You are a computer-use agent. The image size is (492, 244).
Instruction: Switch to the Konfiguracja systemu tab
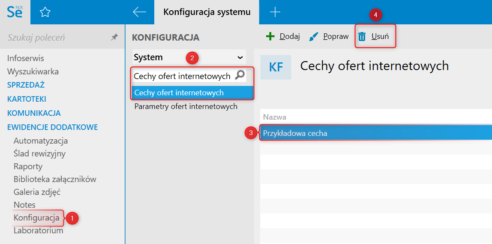tap(207, 12)
